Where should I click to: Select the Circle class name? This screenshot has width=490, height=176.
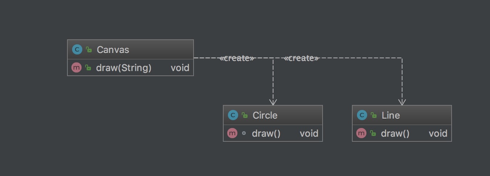click(265, 115)
